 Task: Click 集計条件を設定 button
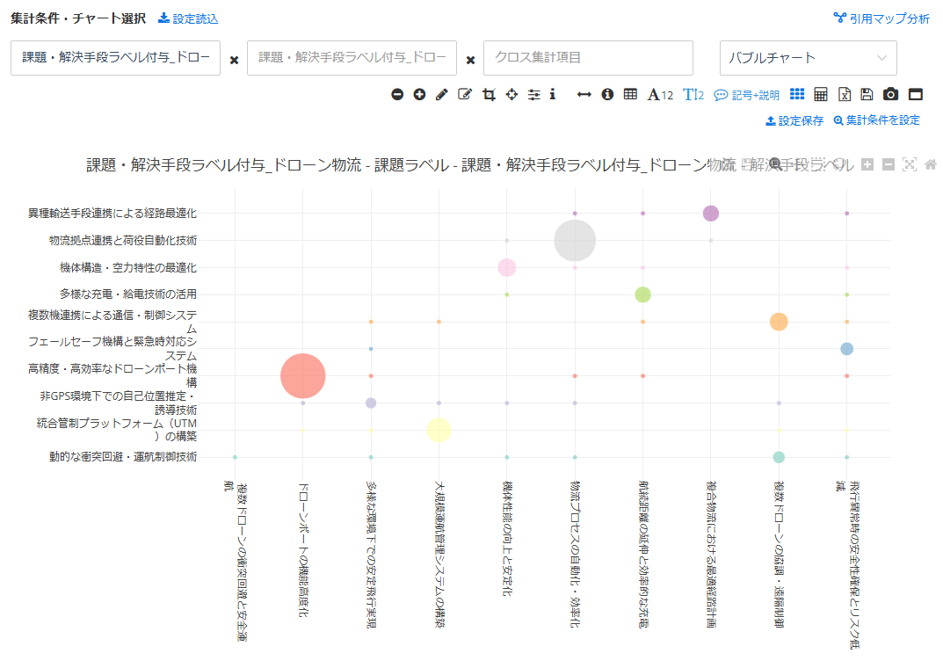[876, 120]
